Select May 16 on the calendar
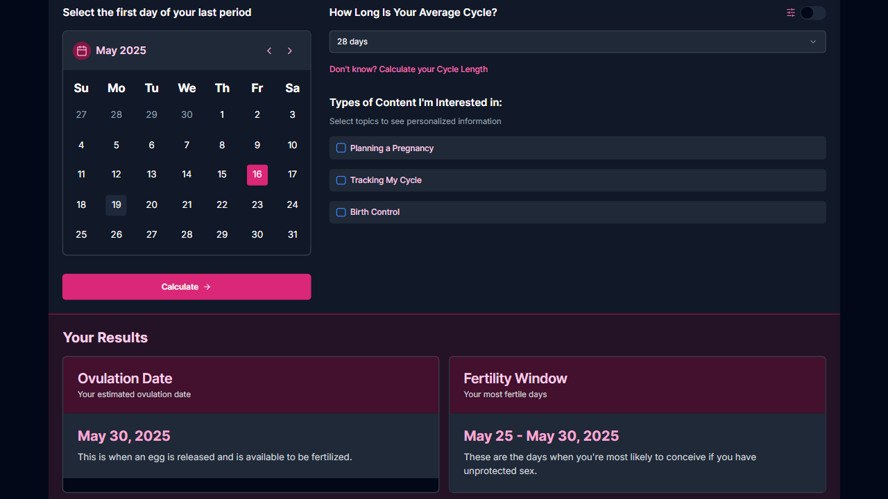The width and height of the screenshot is (888, 499). 257,175
